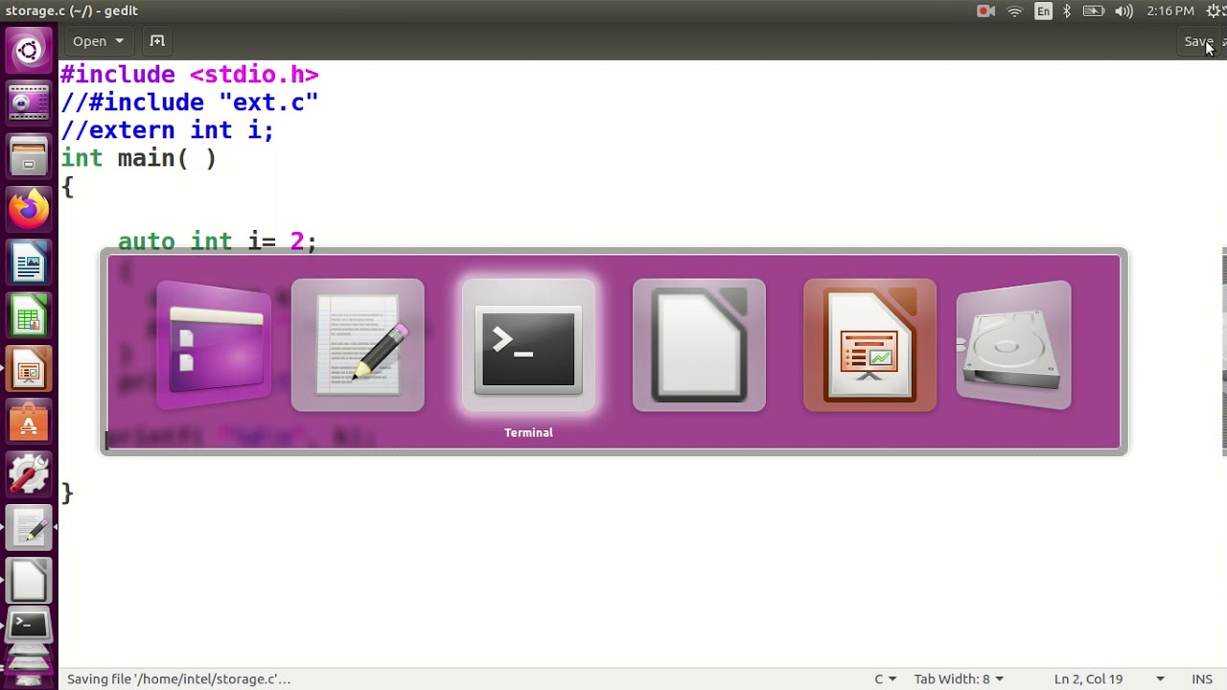Toggle the INS insert mode indicator
Viewport: 1227px width, 690px height.
point(1202,678)
